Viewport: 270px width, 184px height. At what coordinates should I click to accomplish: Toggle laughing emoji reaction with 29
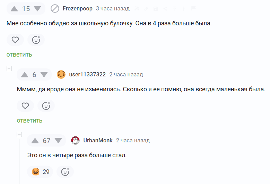click(40, 172)
